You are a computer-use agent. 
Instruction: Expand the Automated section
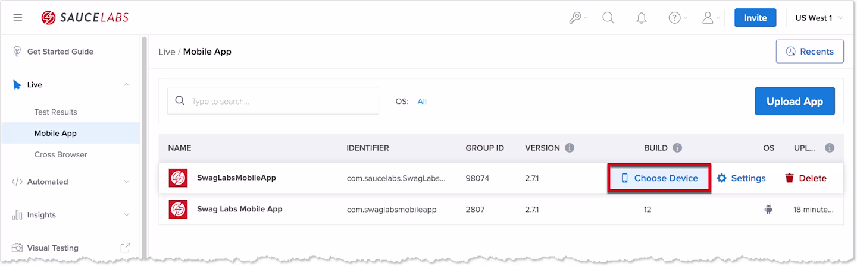[x=127, y=182]
